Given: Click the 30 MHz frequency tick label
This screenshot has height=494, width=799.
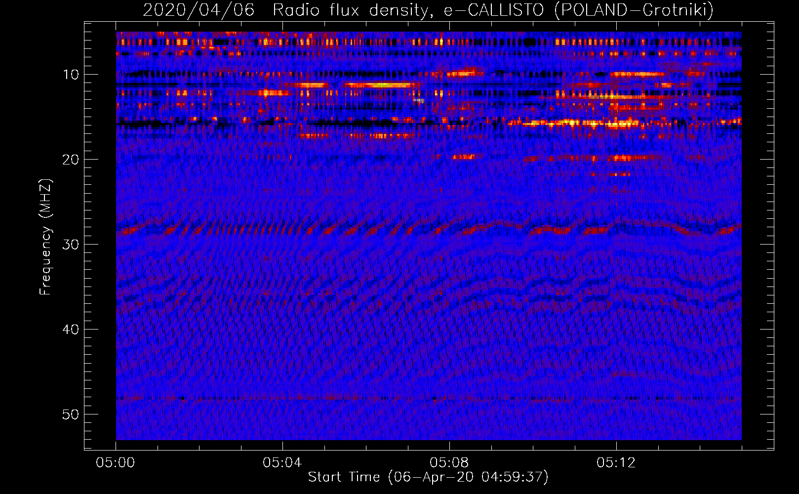Looking at the screenshot, I should pos(71,245).
